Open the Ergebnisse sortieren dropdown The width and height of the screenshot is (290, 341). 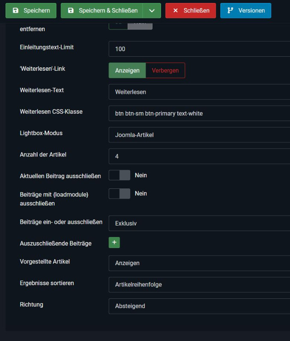pos(199,284)
